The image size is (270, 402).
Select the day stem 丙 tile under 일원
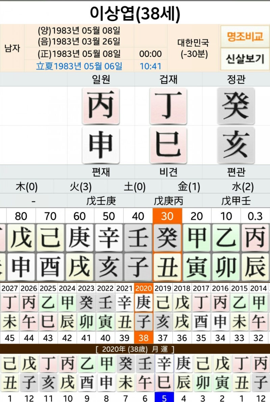pos(101,106)
